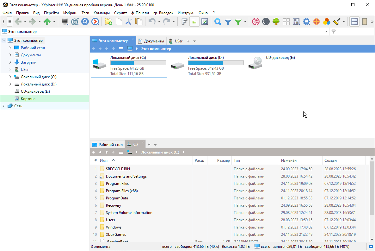
Task: Expand the Документы tree node
Action: coord(10,55)
